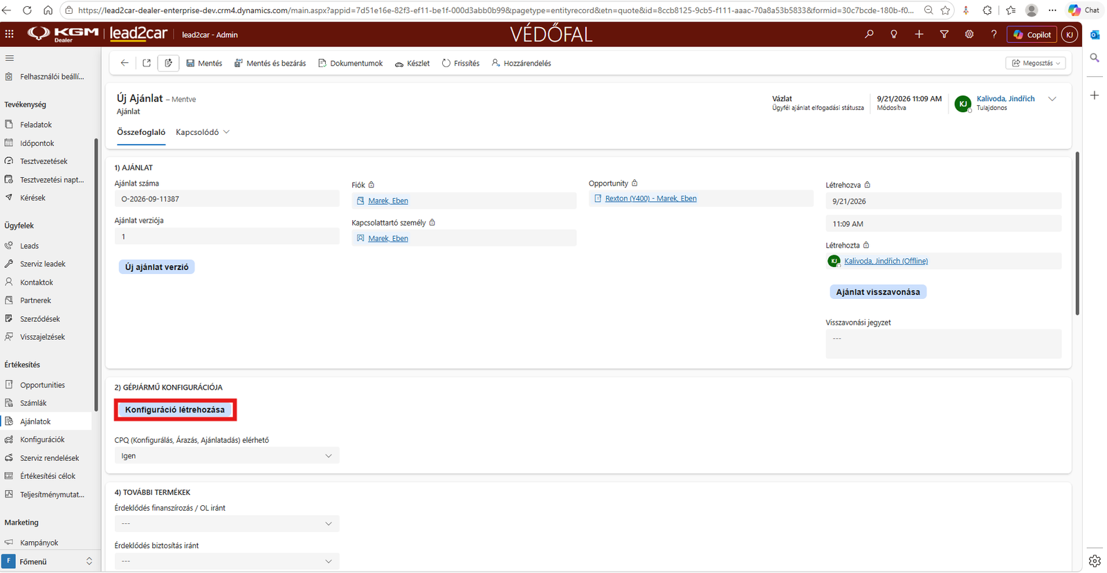Click the browser refresh button
This screenshot has width=1107, height=573.
coord(27,10)
